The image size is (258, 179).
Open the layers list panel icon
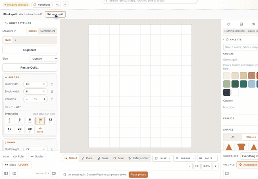[241, 24]
